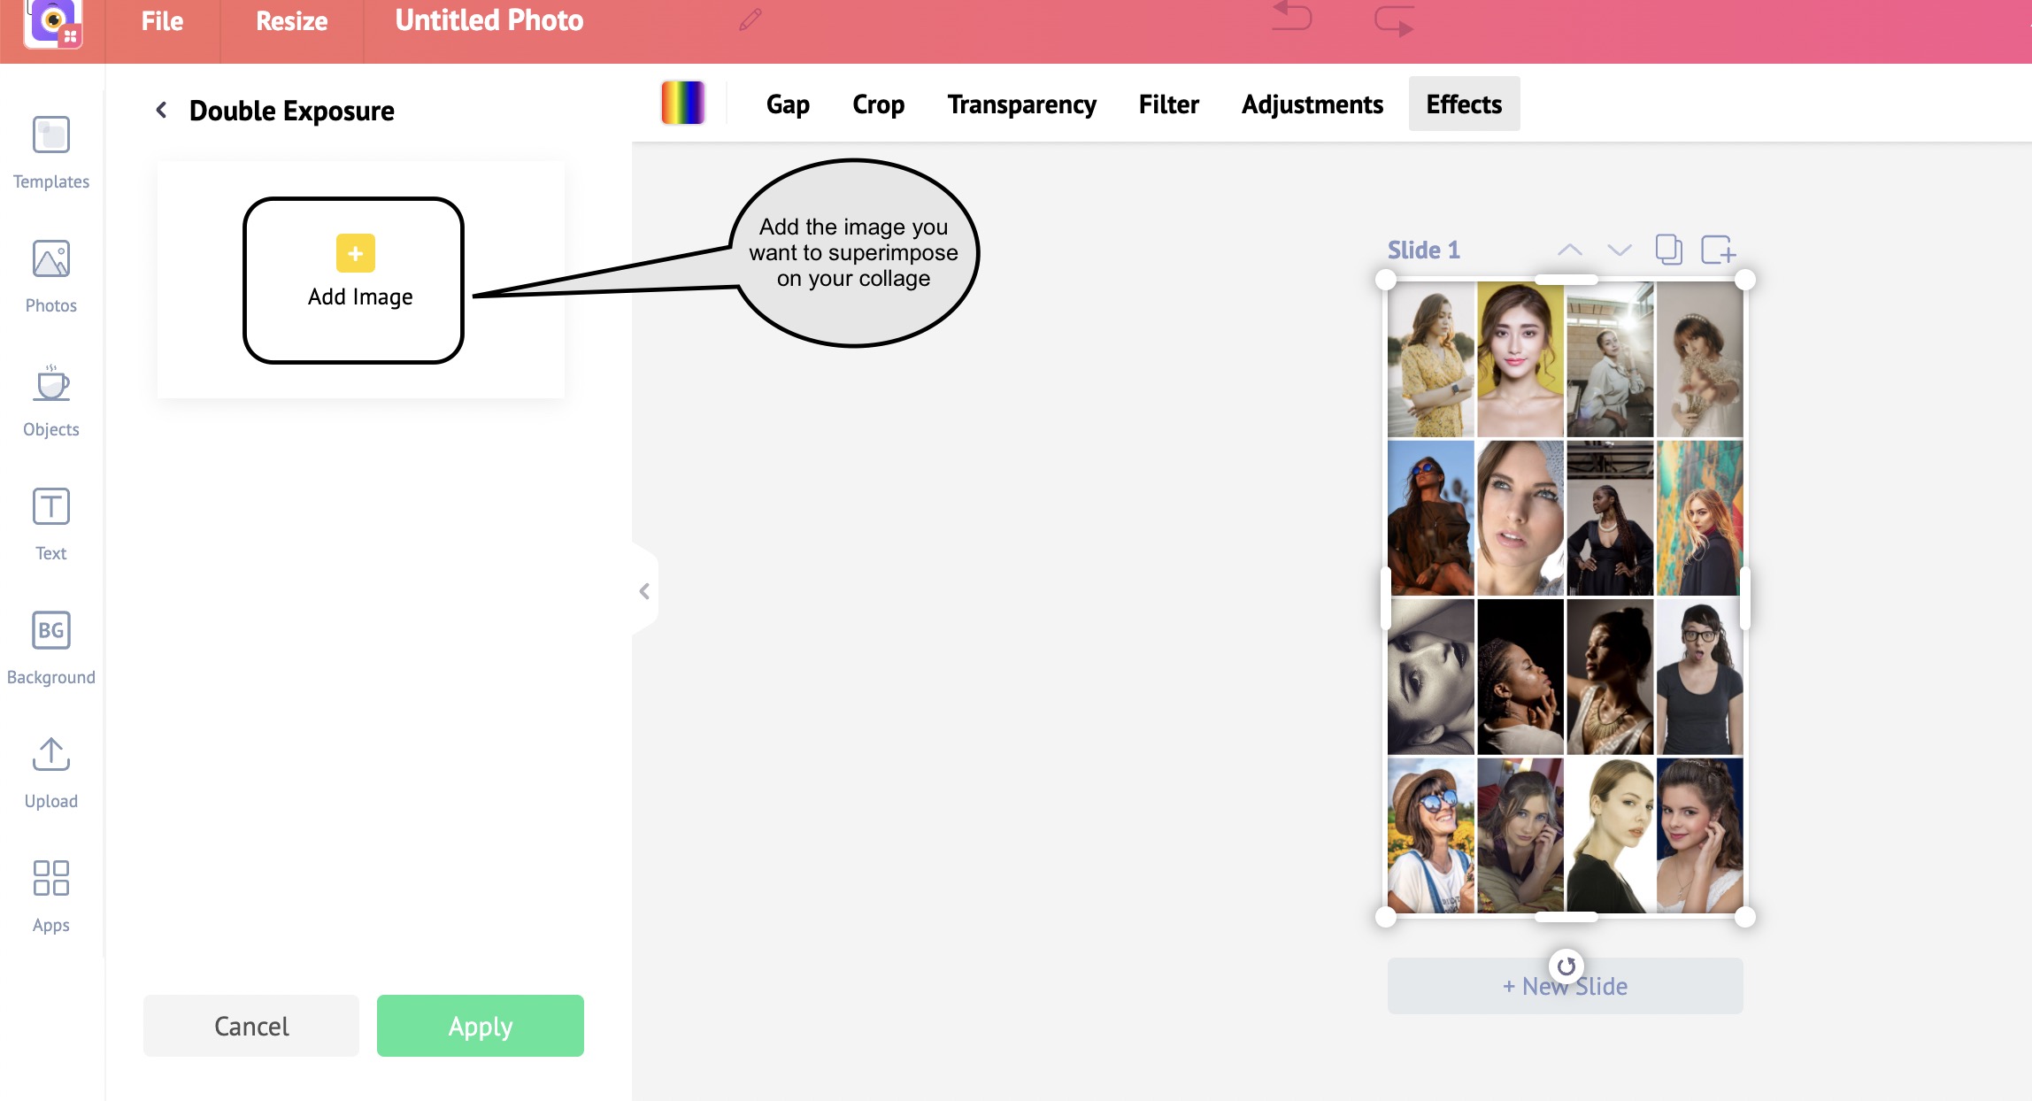The width and height of the screenshot is (2032, 1101).
Task: Click the Cancel button to discard changes
Action: pos(250,1025)
